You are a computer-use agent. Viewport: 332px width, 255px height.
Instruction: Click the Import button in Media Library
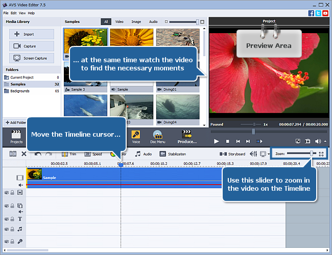click(32, 34)
